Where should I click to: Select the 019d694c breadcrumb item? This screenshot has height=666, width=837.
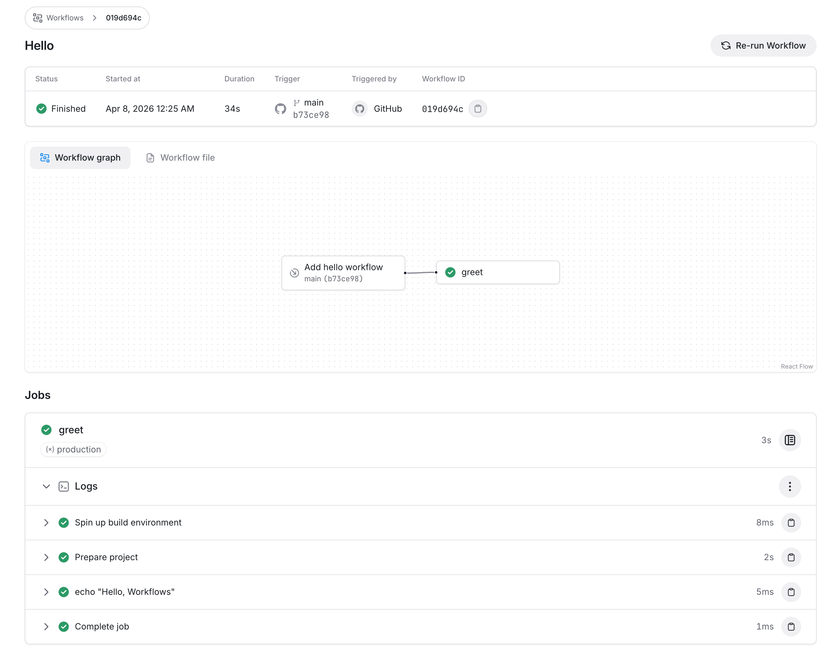123,18
